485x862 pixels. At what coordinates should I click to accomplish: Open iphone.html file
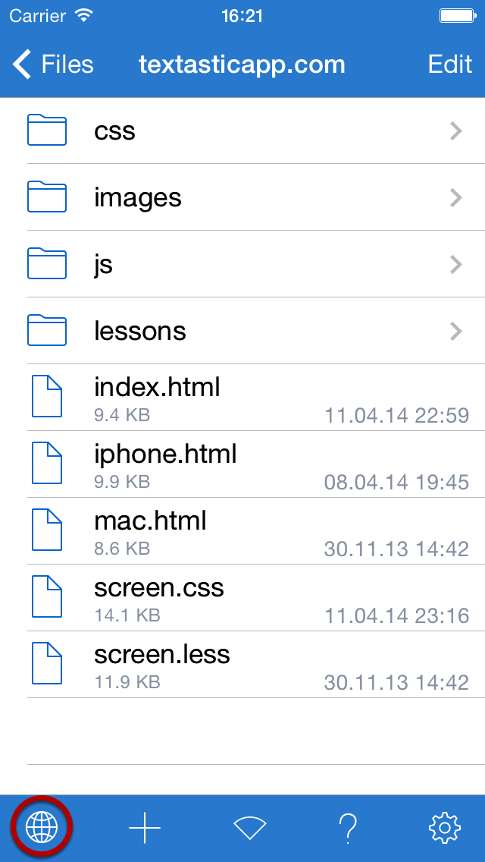242,464
